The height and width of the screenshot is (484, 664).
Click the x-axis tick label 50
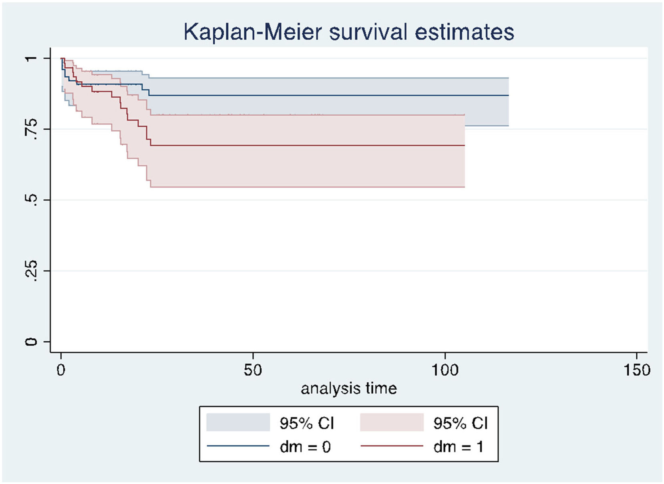point(253,370)
